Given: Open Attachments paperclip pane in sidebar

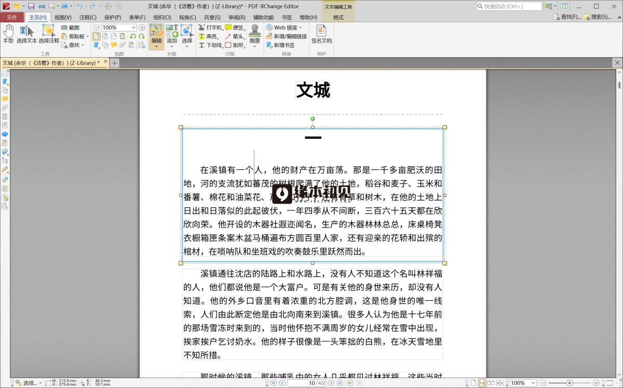Looking at the screenshot, I should pyautogui.click(x=5, y=108).
